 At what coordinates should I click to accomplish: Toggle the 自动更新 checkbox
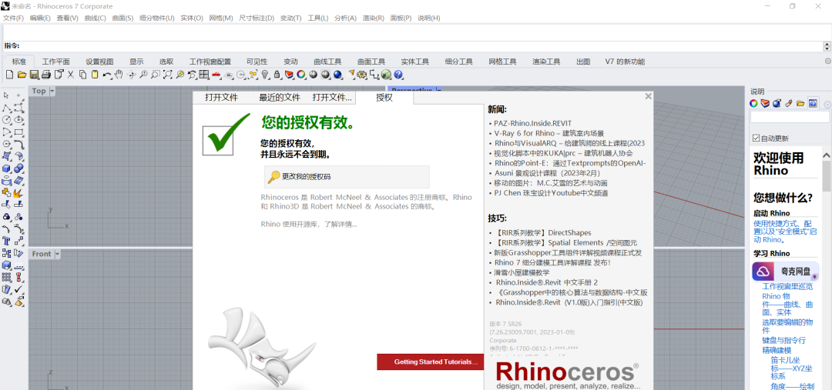(x=757, y=138)
